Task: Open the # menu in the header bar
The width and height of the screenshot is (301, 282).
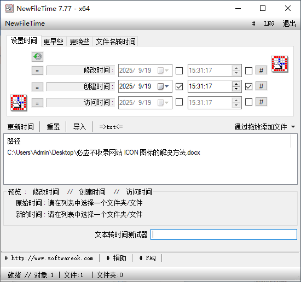Action: (253, 23)
